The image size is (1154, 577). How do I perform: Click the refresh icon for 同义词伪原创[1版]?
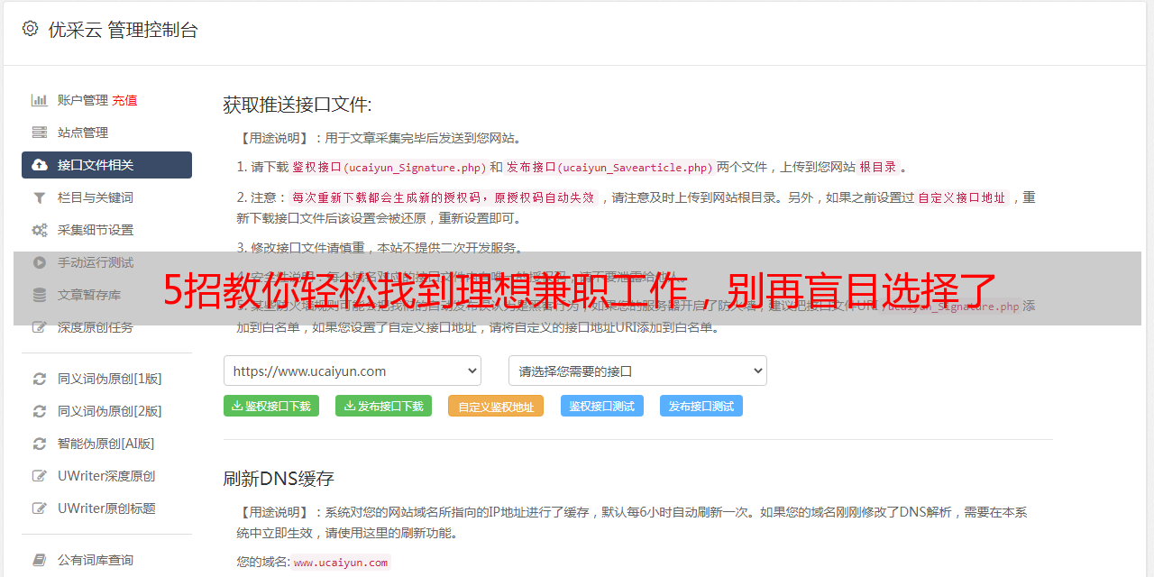coord(40,379)
